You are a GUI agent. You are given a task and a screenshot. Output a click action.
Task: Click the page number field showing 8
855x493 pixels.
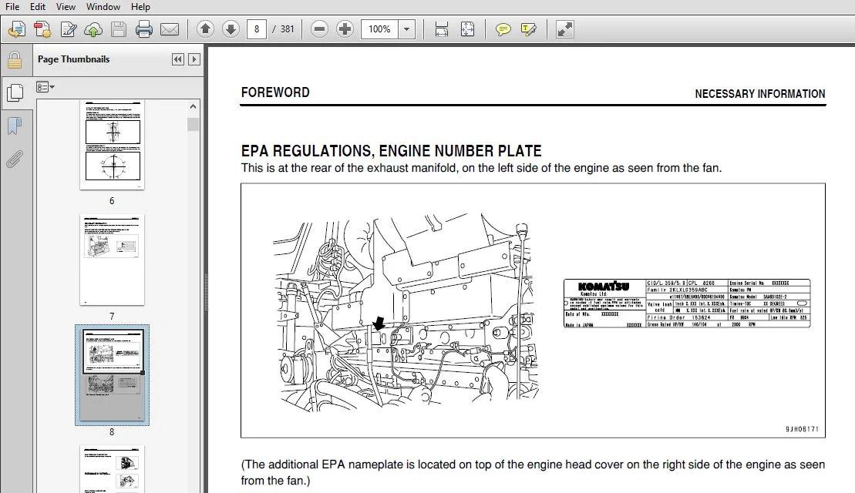(x=256, y=29)
